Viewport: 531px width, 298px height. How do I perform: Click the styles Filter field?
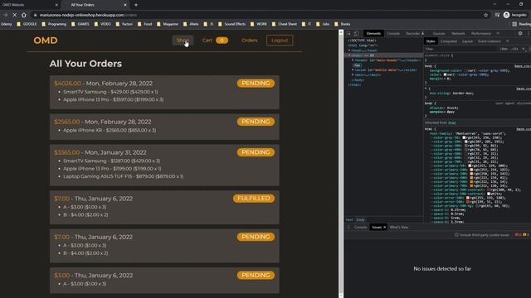pos(460,49)
